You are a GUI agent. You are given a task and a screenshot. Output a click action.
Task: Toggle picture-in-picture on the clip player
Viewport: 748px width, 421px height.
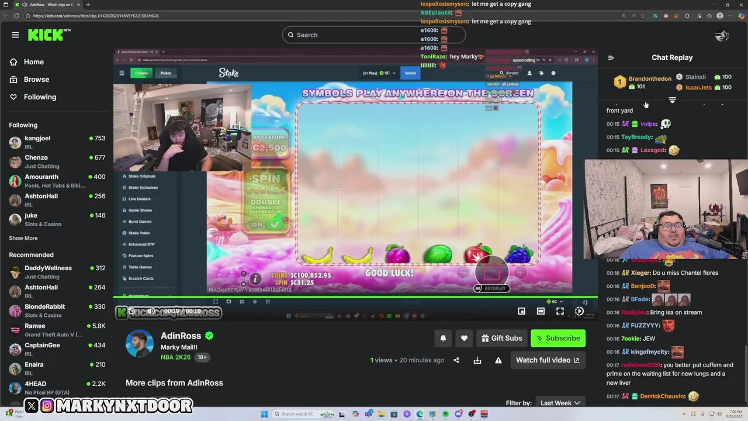pos(521,311)
